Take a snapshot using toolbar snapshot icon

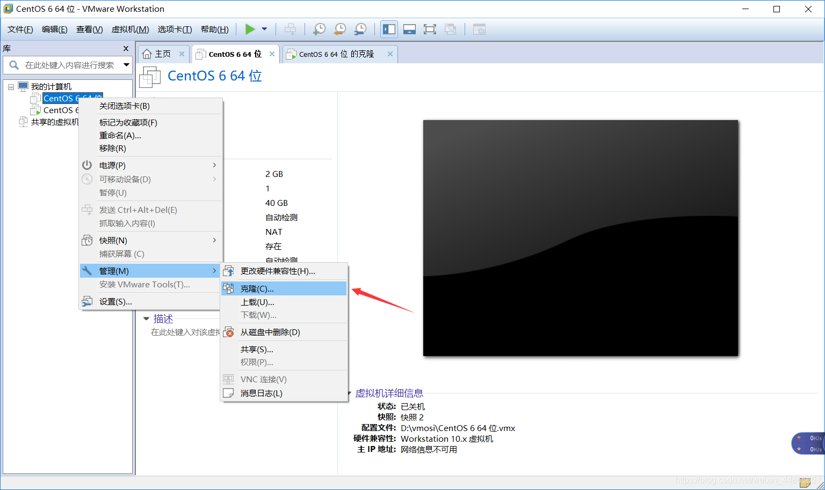(319, 29)
